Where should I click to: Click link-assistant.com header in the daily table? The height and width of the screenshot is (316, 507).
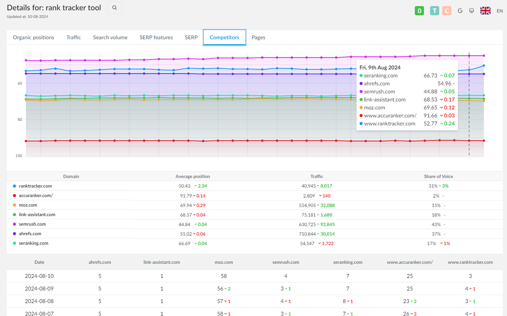coord(162,262)
